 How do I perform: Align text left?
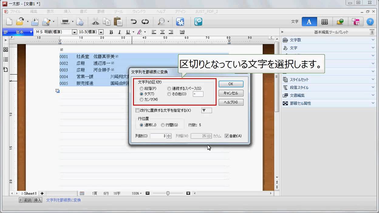154,32
